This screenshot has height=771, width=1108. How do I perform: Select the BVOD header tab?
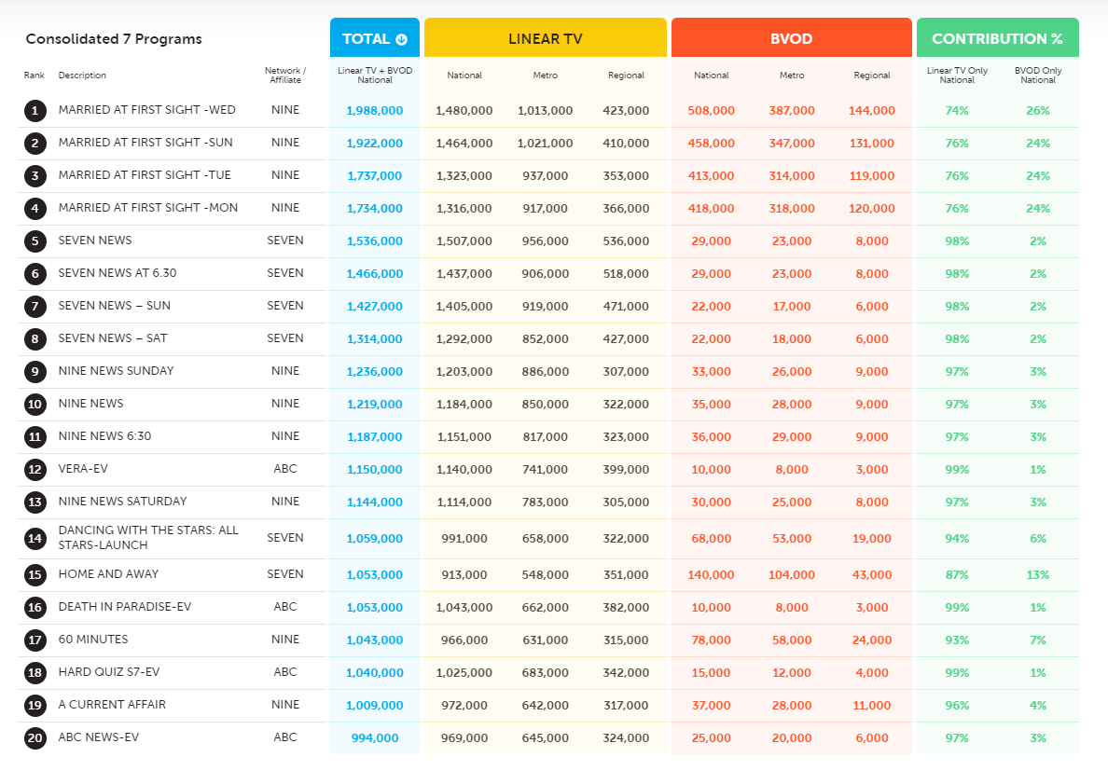tap(791, 39)
